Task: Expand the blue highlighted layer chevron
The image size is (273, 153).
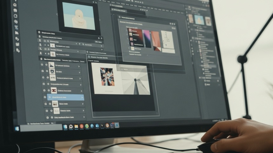Action: pos(82,97)
